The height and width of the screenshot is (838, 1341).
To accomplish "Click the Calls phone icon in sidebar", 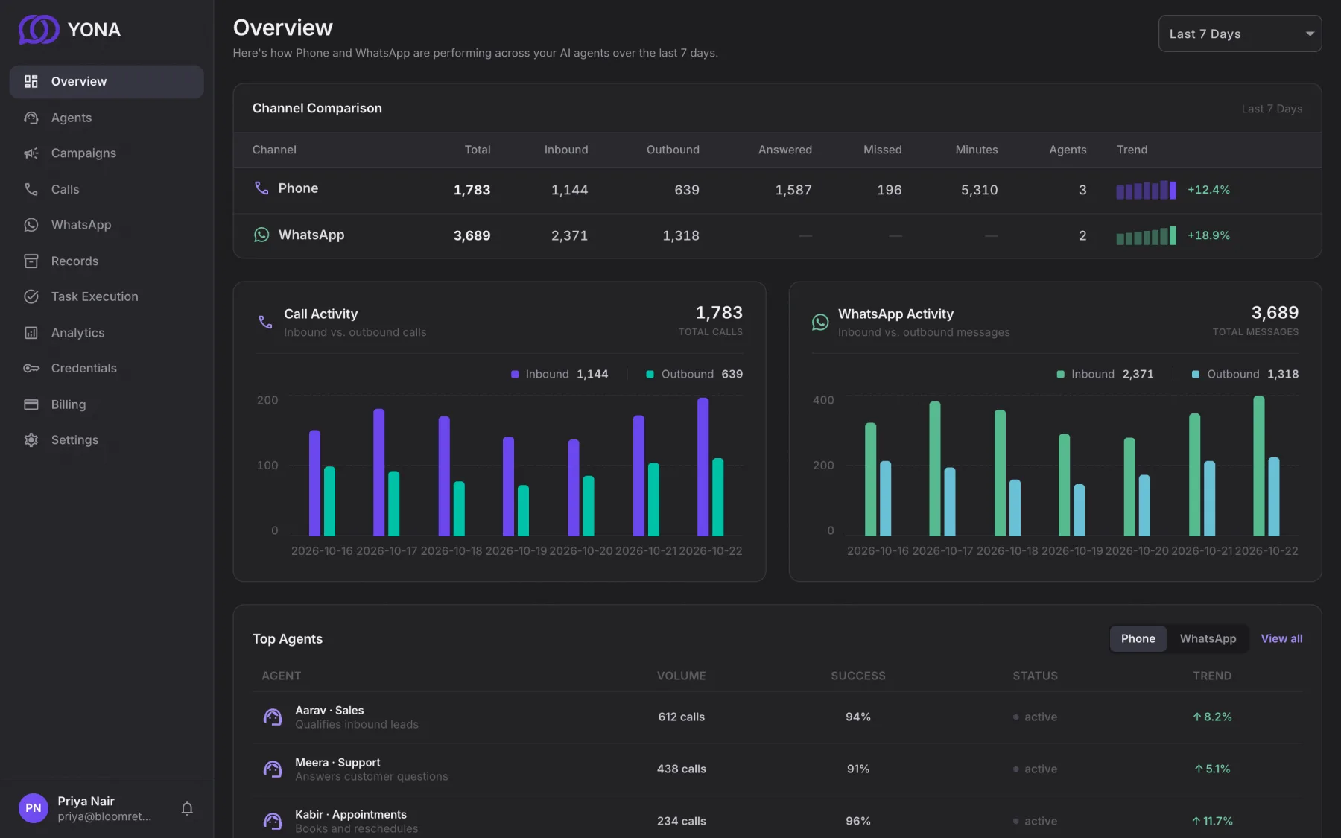I will 31,189.
